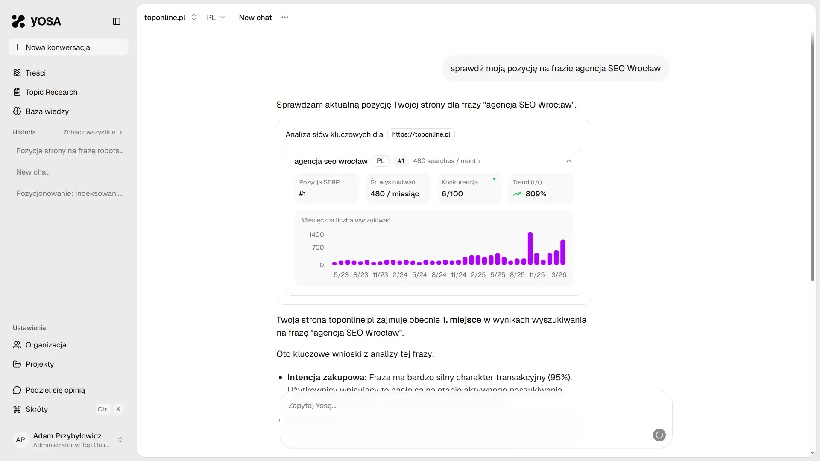This screenshot has width=820, height=461.
Task: Open Baza wiedzy section
Action: pos(47,111)
